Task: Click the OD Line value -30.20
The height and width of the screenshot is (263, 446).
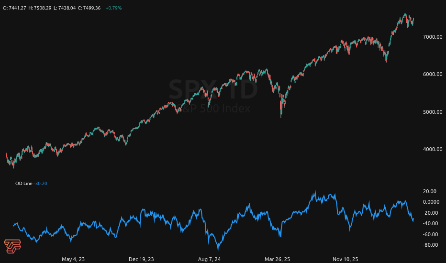Action: click(40, 184)
